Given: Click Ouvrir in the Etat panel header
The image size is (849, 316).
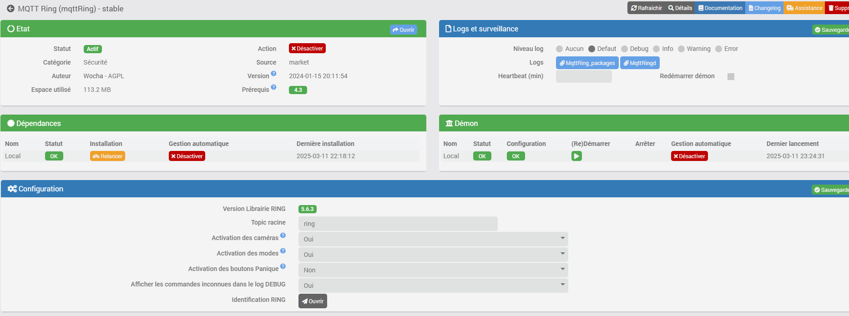Looking at the screenshot, I should pos(404,30).
